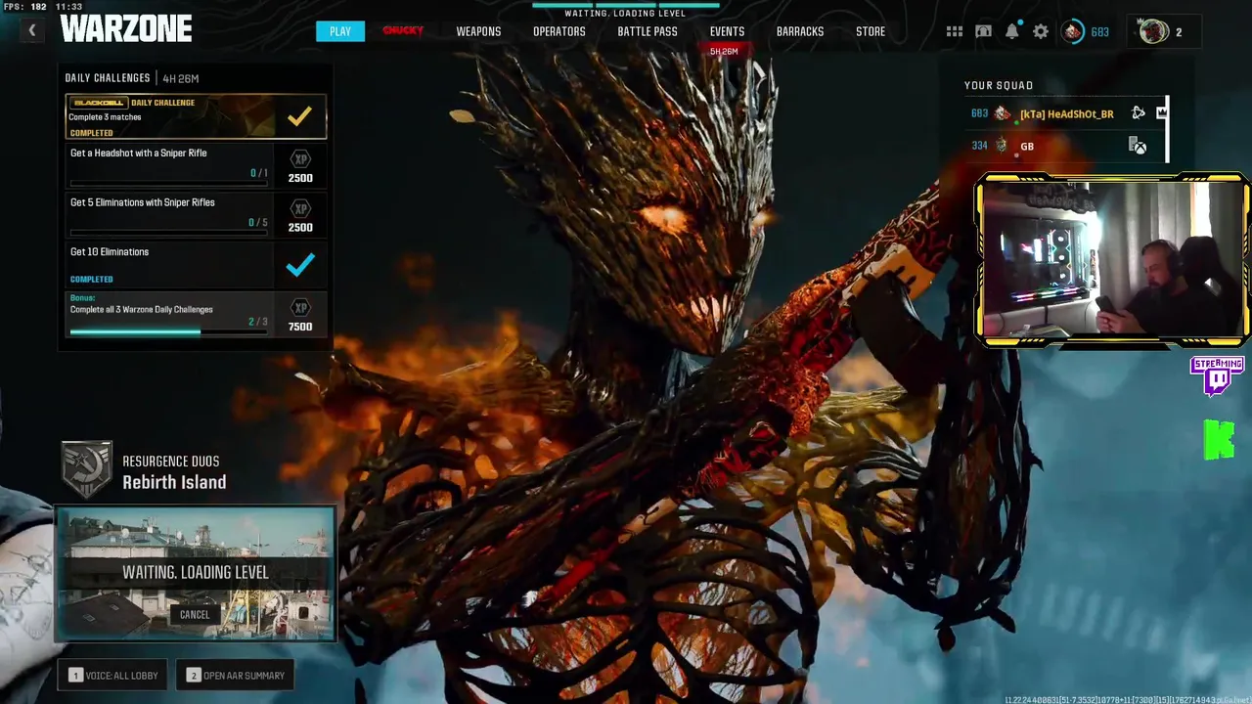Click the Warzone logo
Screen dimensions: 1252x704
point(126,30)
